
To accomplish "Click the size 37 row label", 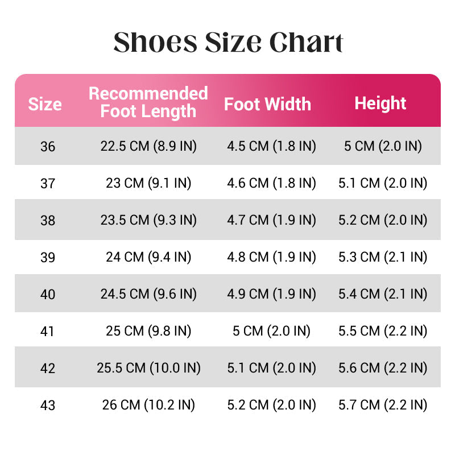I will pos(48,183).
